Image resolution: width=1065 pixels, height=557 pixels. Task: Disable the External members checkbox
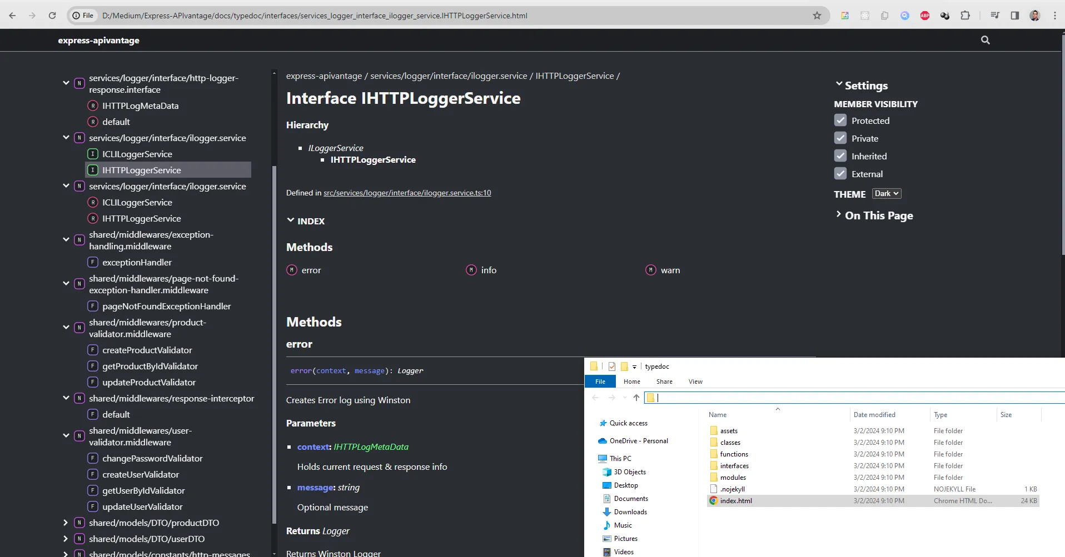click(840, 174)
